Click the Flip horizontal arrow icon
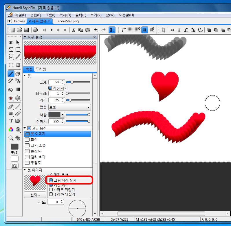231x226 pixels. (172, 30)
